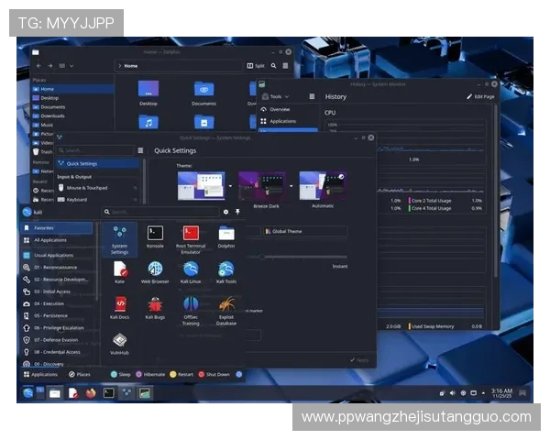This screenshot has width=550, height=440.
Task: Open 04 - Execution category
Action: [x=57, y=303]
